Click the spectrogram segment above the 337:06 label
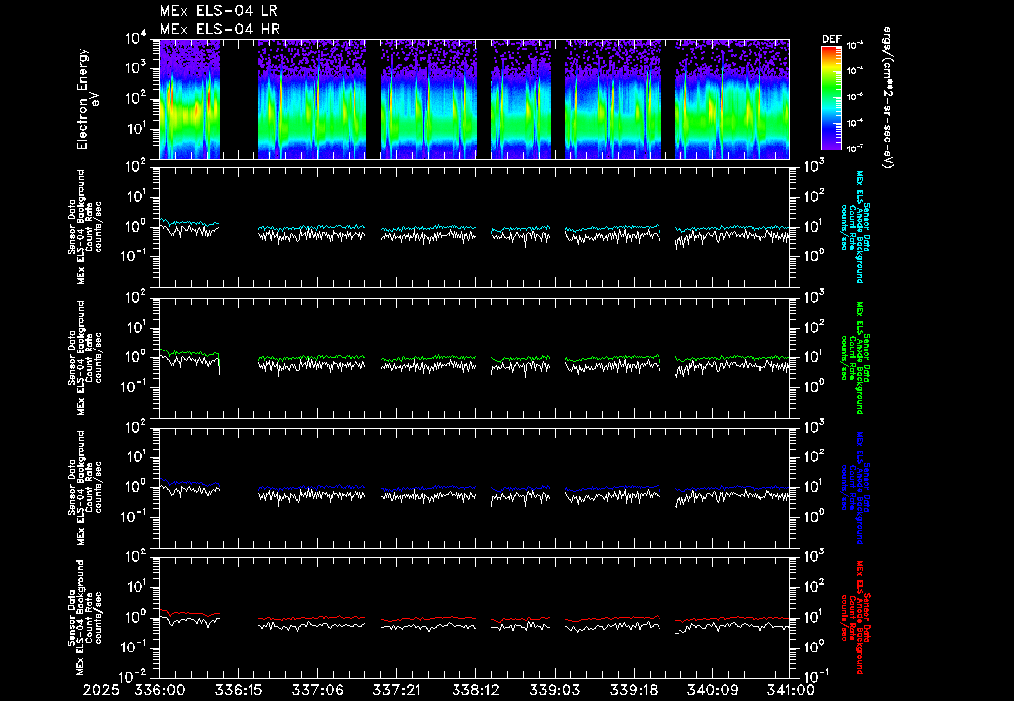The height and width of the screenshot is (701, 1014). 312,99
